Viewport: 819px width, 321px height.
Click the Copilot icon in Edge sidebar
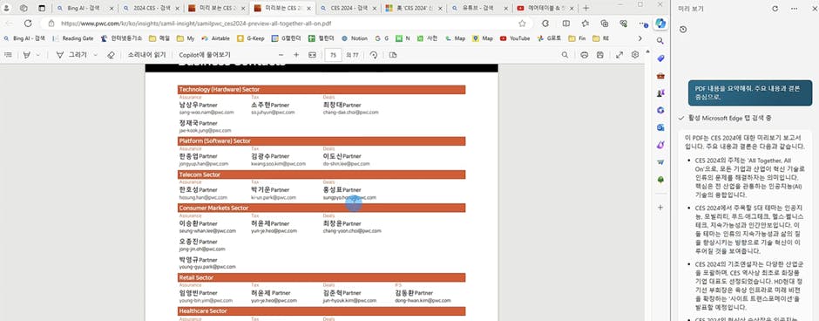pyautogui.click(x=660, y=24)
